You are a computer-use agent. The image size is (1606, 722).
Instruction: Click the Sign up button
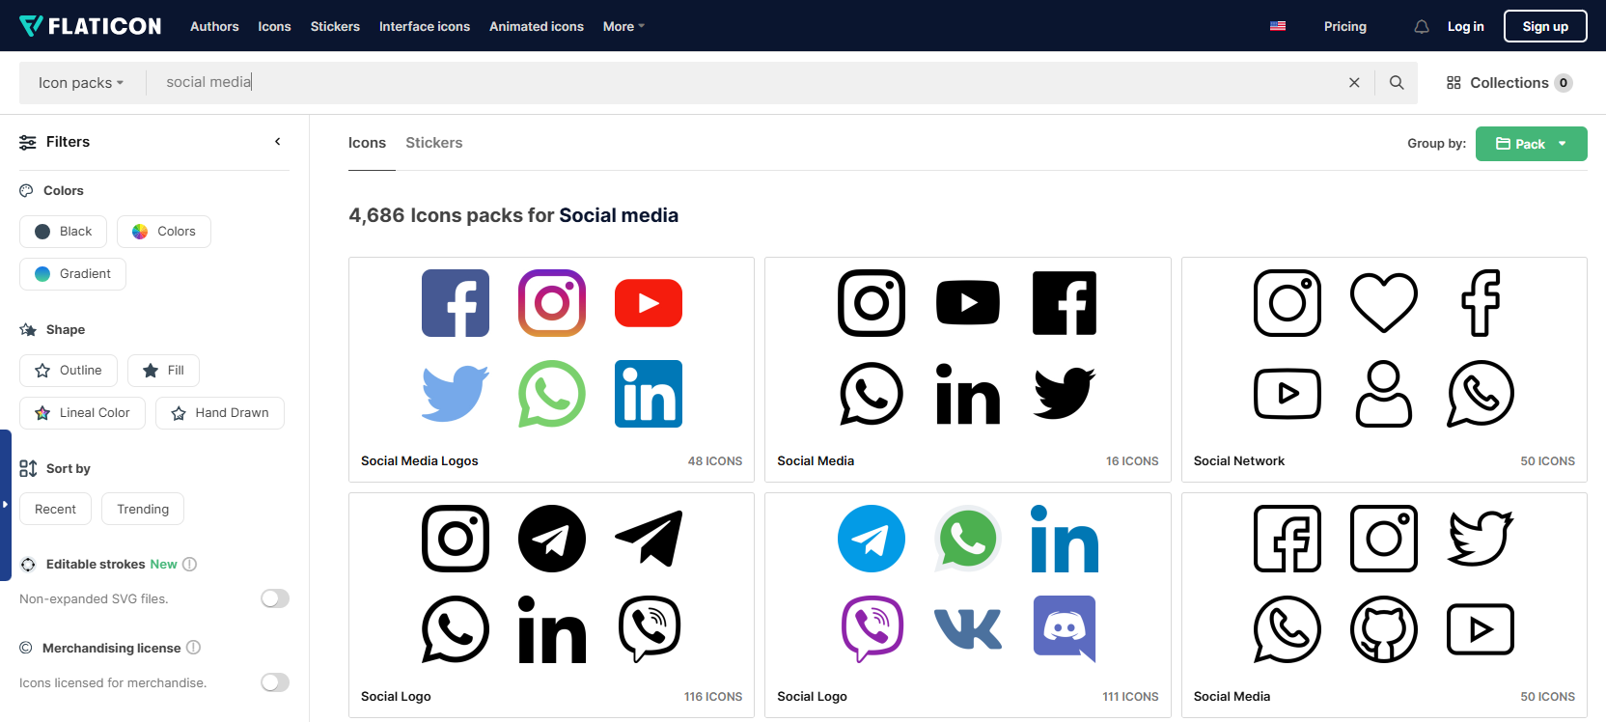tap(1544, 26)
